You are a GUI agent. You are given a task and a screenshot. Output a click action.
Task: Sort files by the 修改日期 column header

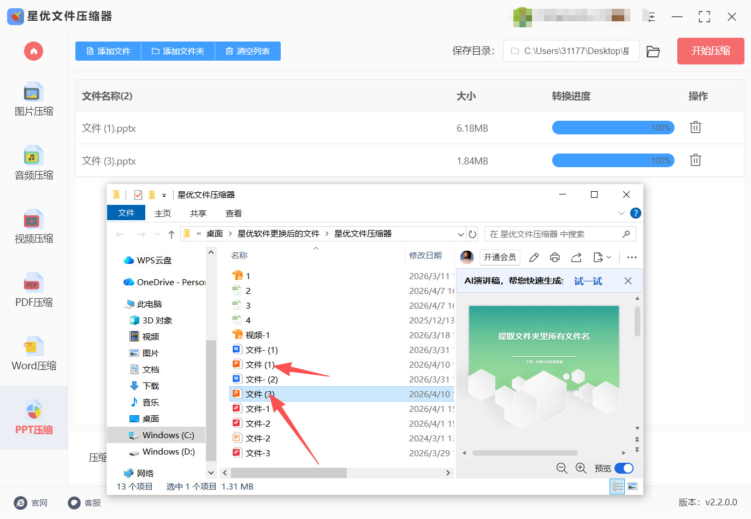point(425,256)
